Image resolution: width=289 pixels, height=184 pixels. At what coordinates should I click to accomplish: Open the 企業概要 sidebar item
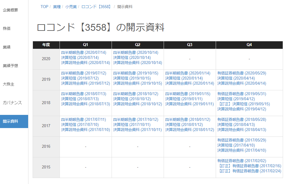coord(10,10)
